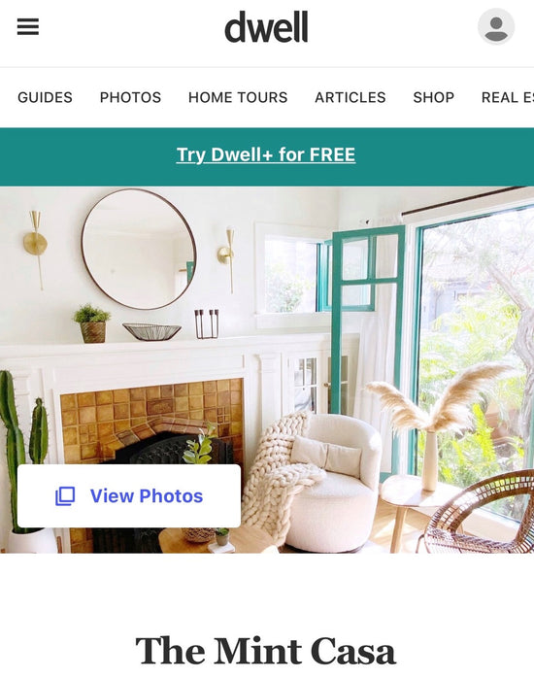Follow the Try Dwell+ for FREE link

[x=266, y=154]
